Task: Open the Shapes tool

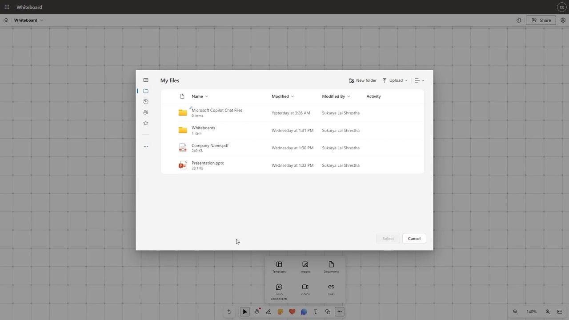Action: 328,312
